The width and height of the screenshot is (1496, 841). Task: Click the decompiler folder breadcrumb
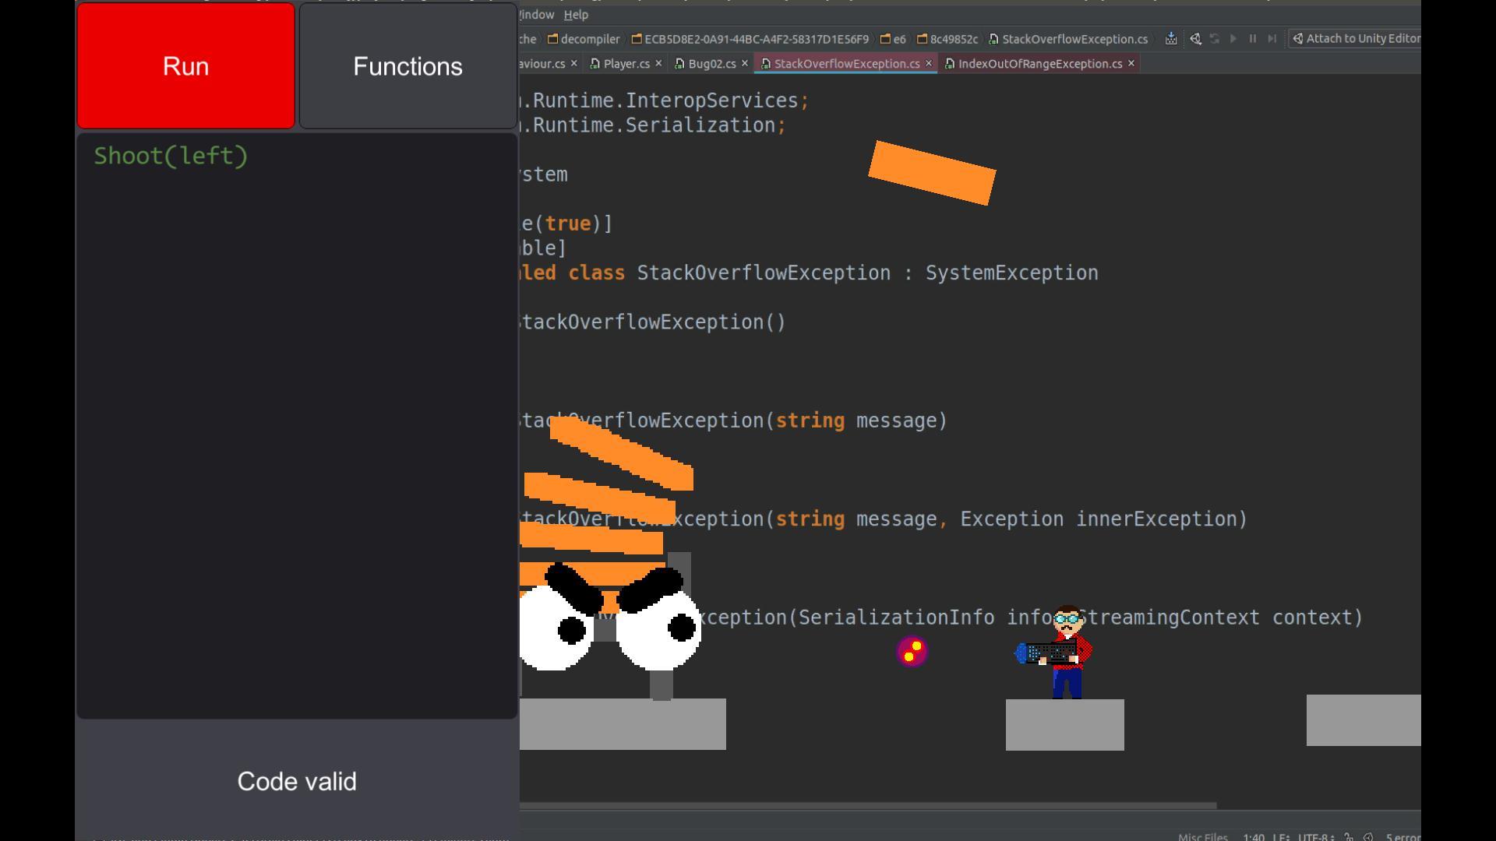coord(589,39)
